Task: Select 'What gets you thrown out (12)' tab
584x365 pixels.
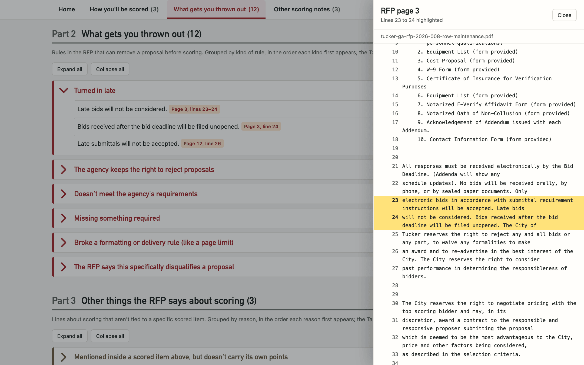Action: [x=216, y=9]
